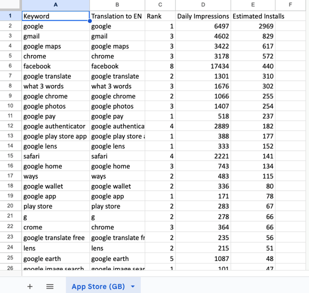
Task: Select 'safari' cell in column A
Action: (x=56, y=156)
